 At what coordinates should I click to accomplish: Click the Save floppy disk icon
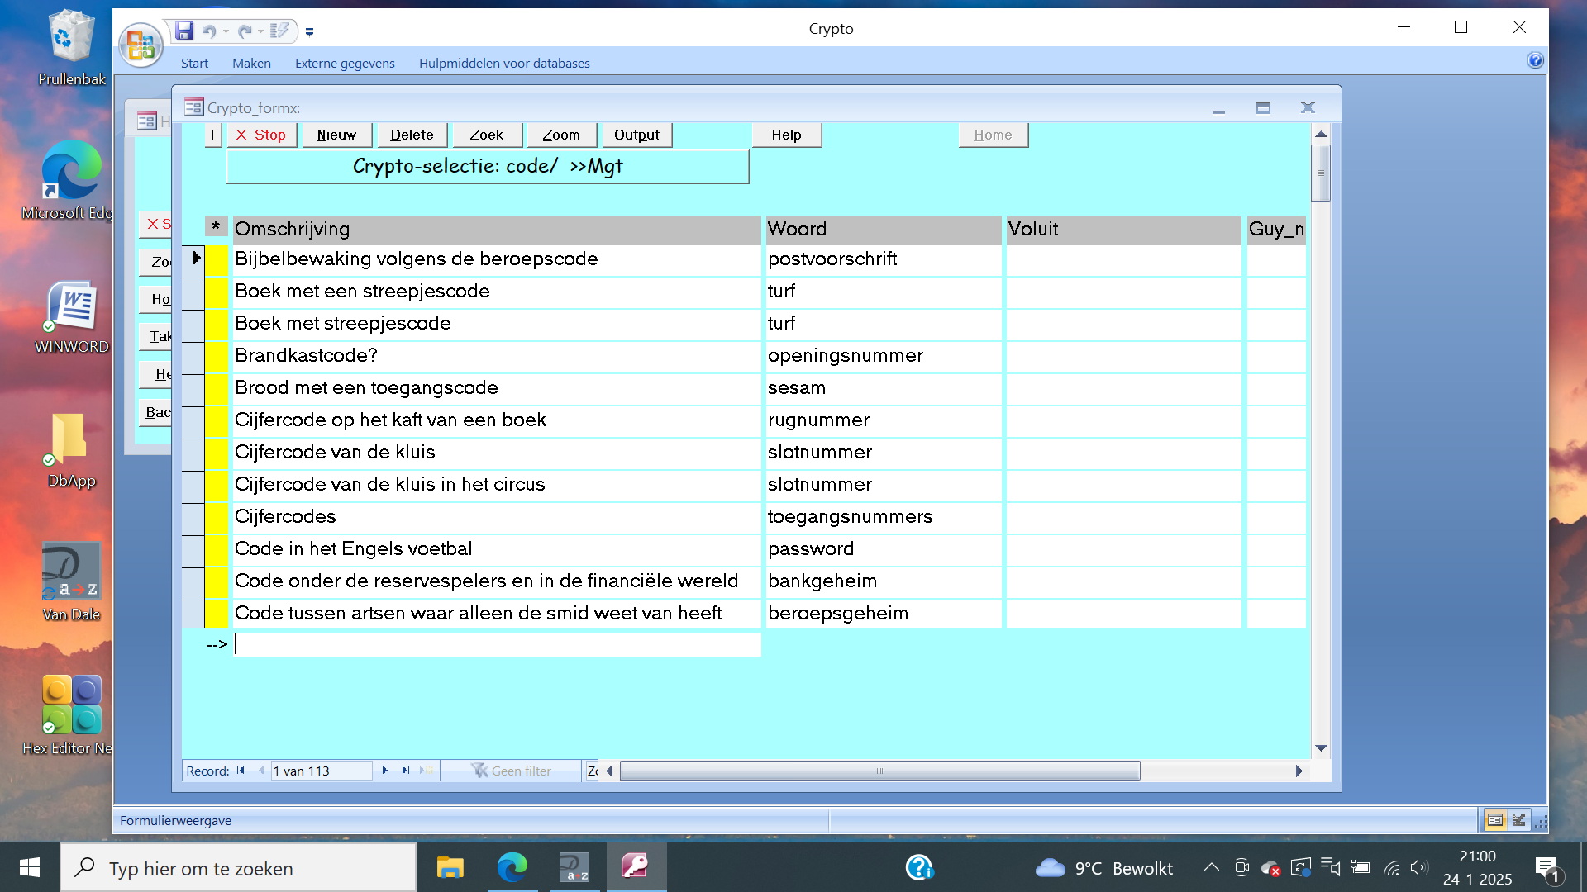[x=184, y=31]
